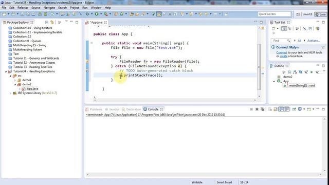Open the Navigate menu
The image size is (329, 185).
[49, 8]
